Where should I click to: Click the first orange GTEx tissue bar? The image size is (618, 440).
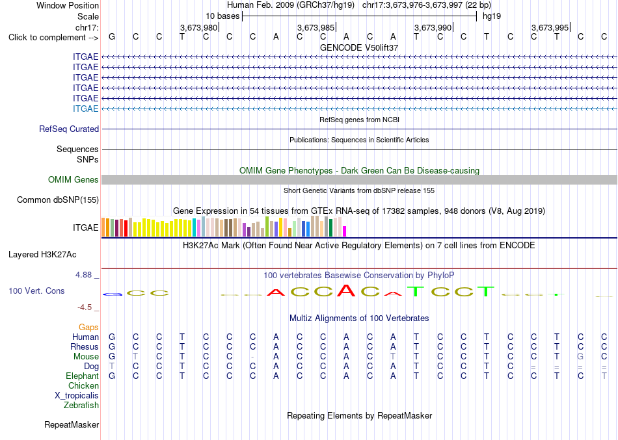(x=103, y=227)
